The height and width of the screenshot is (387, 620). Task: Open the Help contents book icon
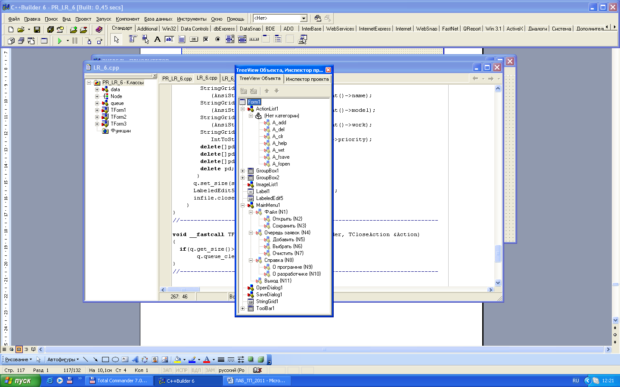(99, 30)
